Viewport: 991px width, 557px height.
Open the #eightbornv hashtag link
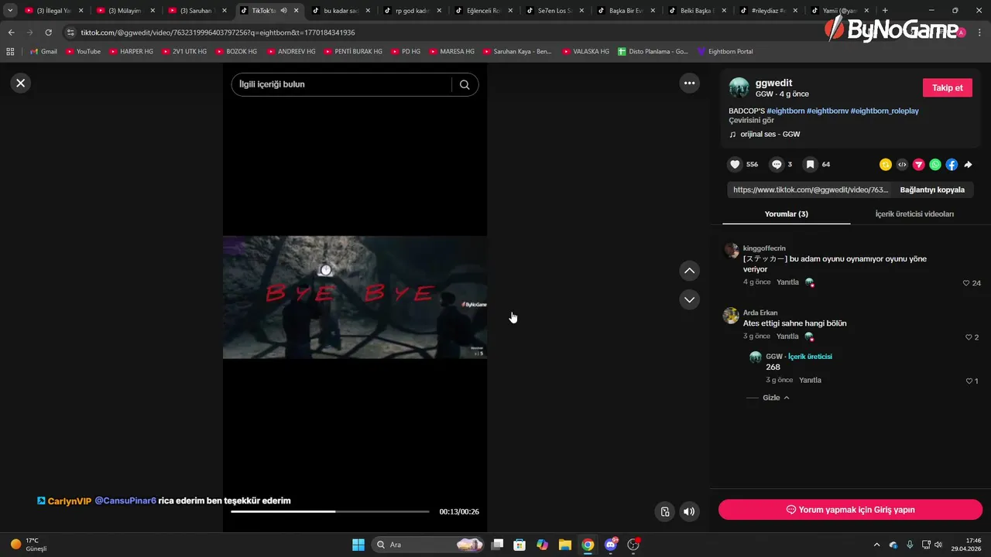click(828, 111)
